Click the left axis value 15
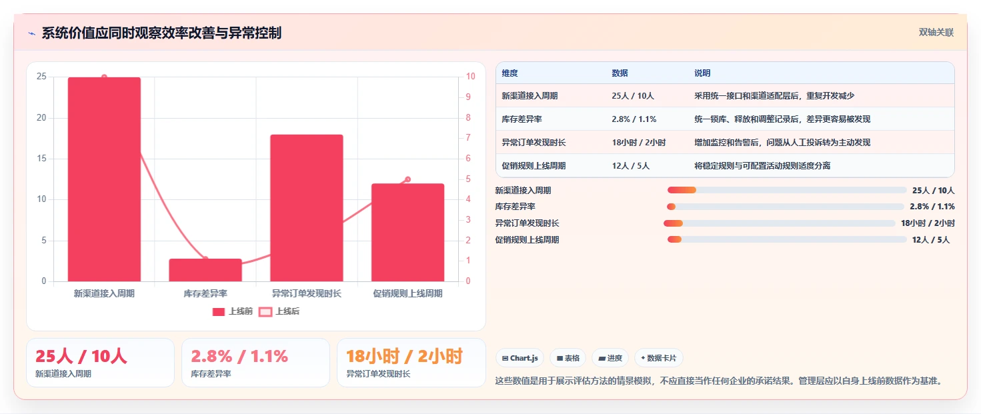Viewport: 981px width, 414px height. pos(41,159)
